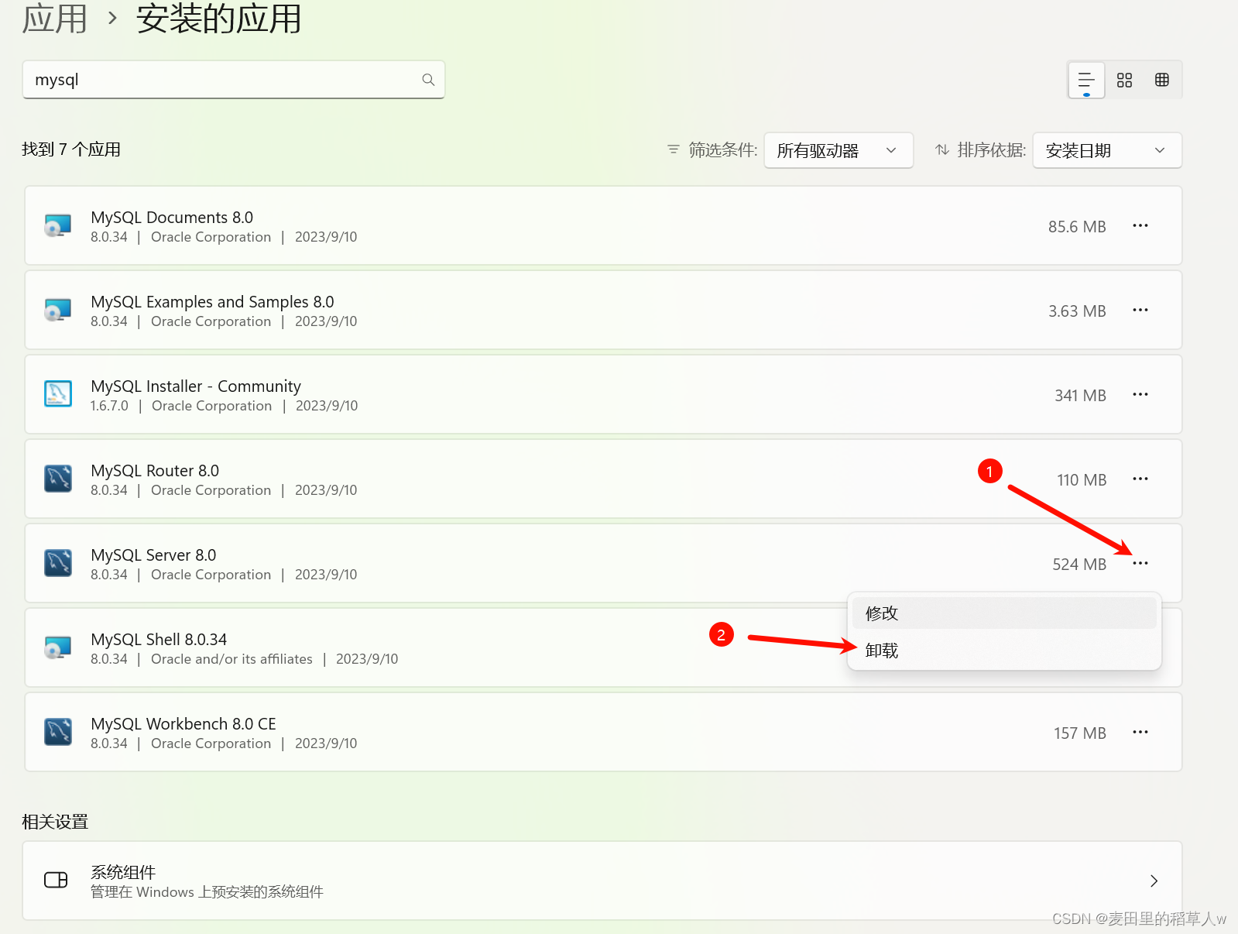Click the MySQL Documents 8.0 app icon
The height and width of the screenshot is (934, 1238).
point(58,225)
